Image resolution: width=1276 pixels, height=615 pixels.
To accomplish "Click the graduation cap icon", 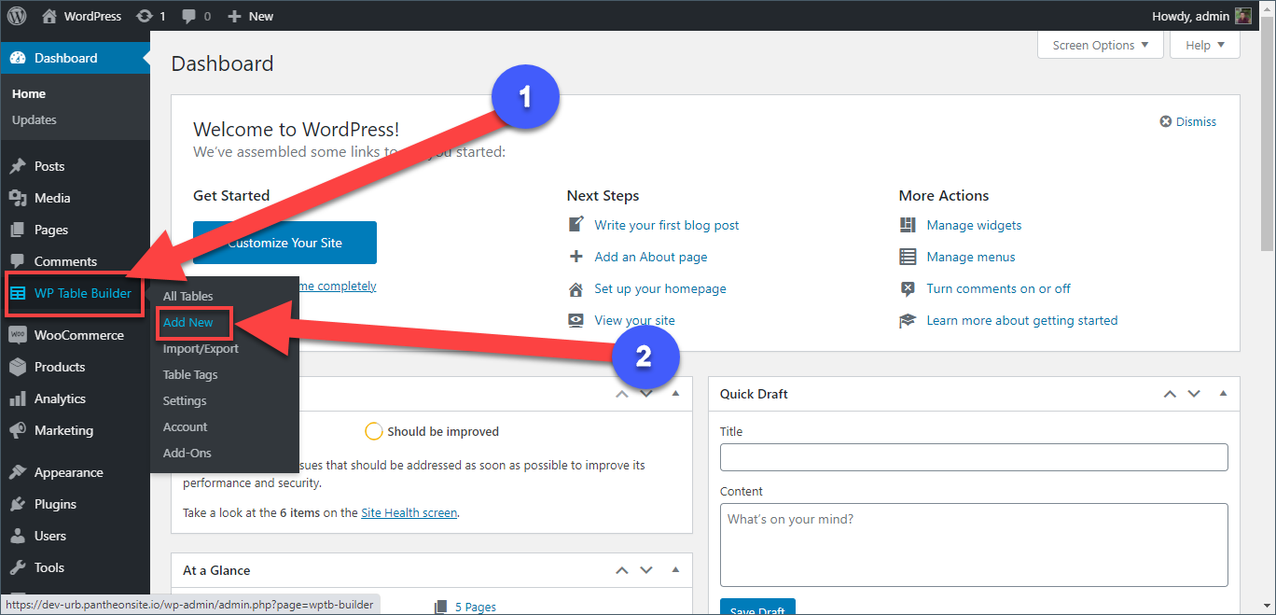I will (908, 320).
